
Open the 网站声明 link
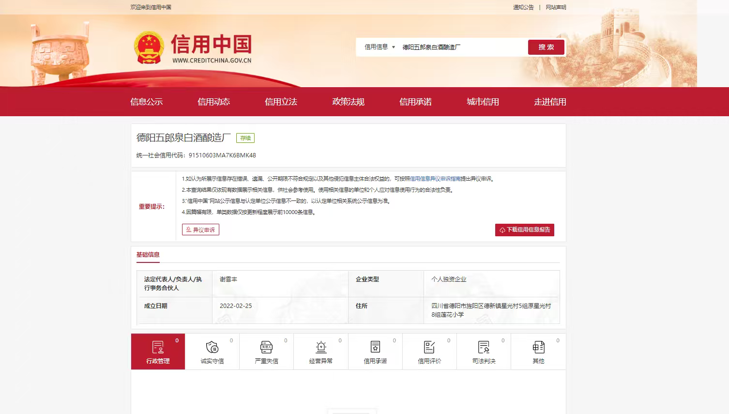(556, 7)
